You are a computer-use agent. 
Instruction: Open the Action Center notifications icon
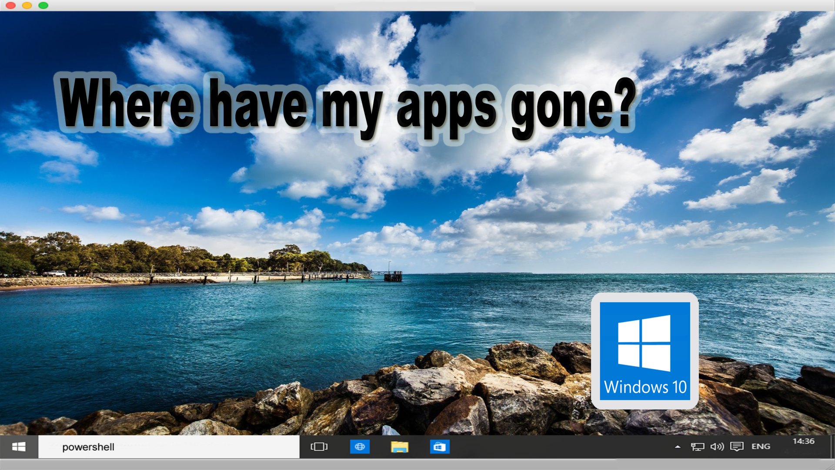coord(737,447)
